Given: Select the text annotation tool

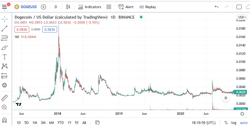Looking at the screenshot, I should pos(4,57).
